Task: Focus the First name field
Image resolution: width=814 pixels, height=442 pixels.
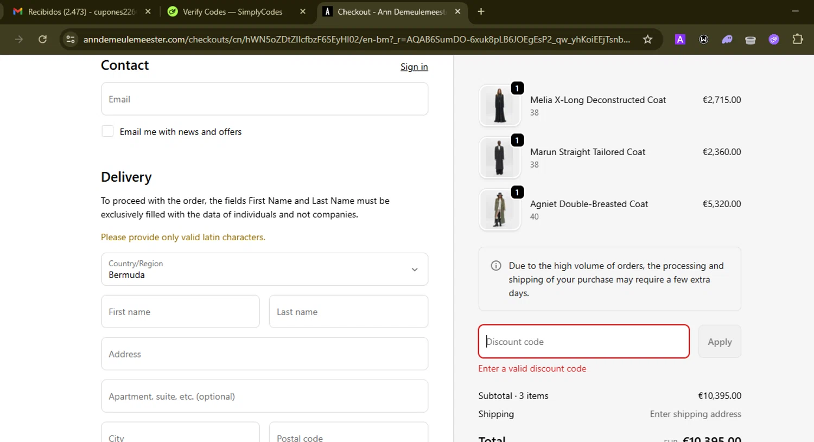Action: [x=180, y=311]
